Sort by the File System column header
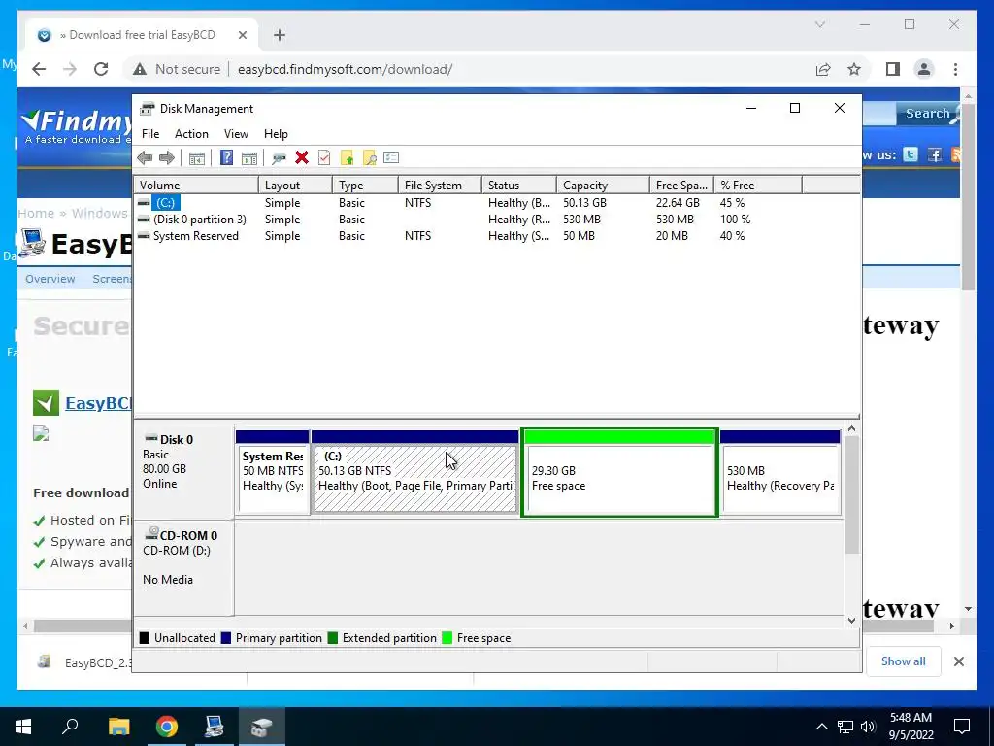The image size is (994, 746). [440, 186]
